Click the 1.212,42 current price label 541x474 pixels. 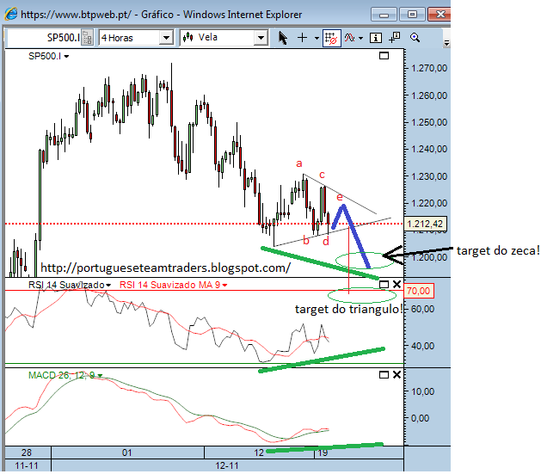point(425,224)
